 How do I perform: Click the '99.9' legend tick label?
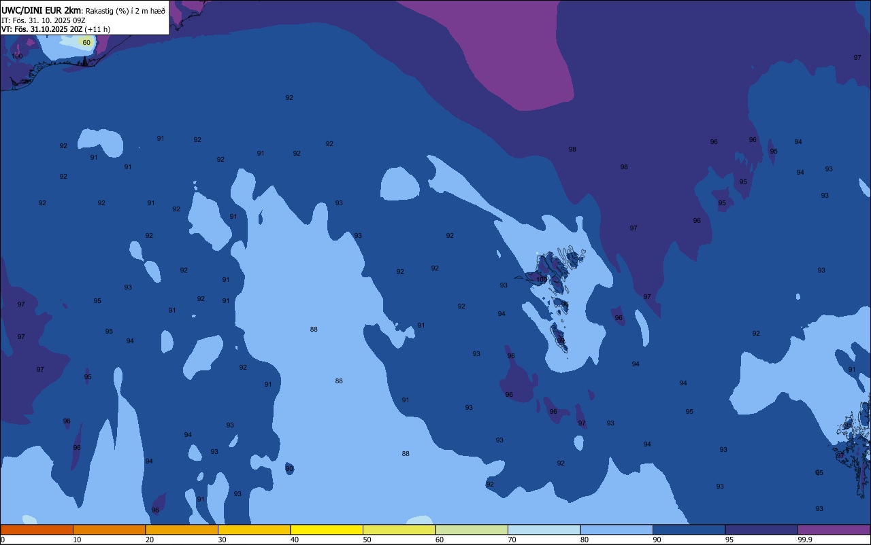pyautogui.click(x=806, y=540)
